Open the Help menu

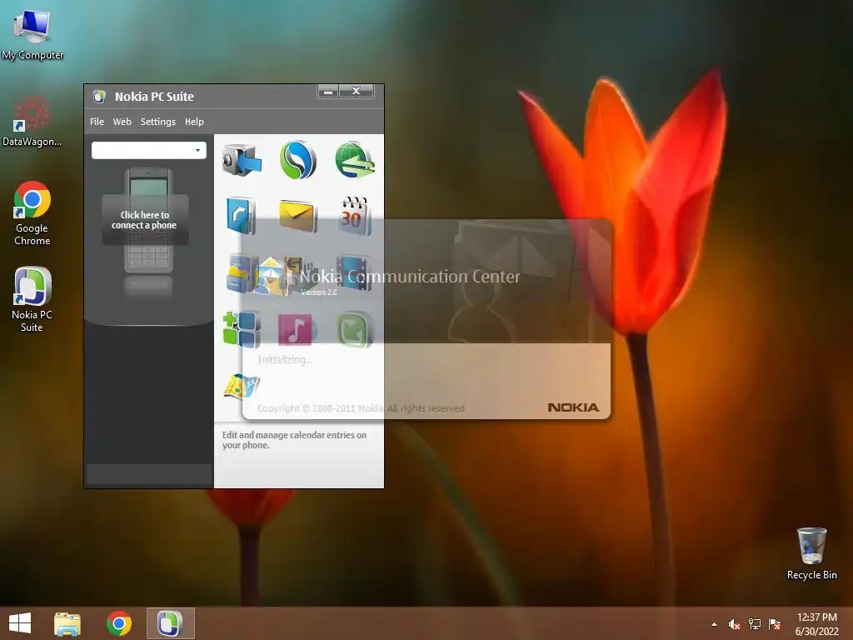[x=194, y=122]
